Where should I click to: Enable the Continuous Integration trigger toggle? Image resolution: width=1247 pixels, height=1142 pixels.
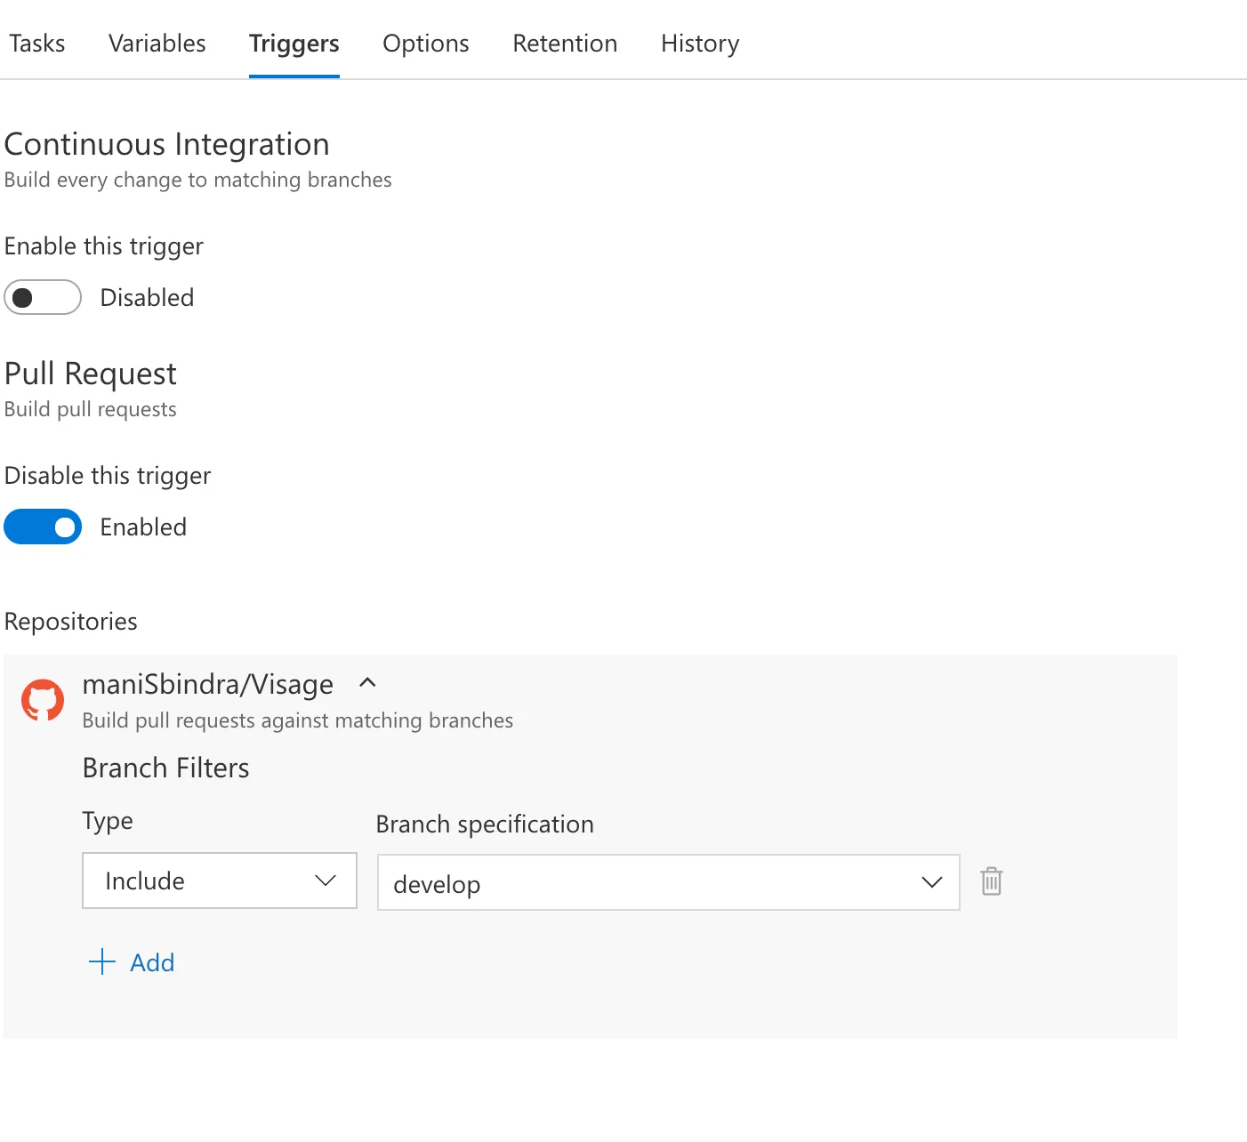(x=43, y=297)
